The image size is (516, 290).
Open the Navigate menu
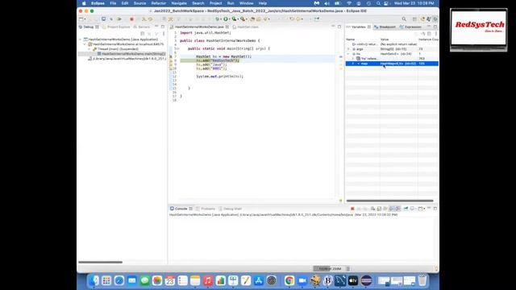click(x=179, y=3)
